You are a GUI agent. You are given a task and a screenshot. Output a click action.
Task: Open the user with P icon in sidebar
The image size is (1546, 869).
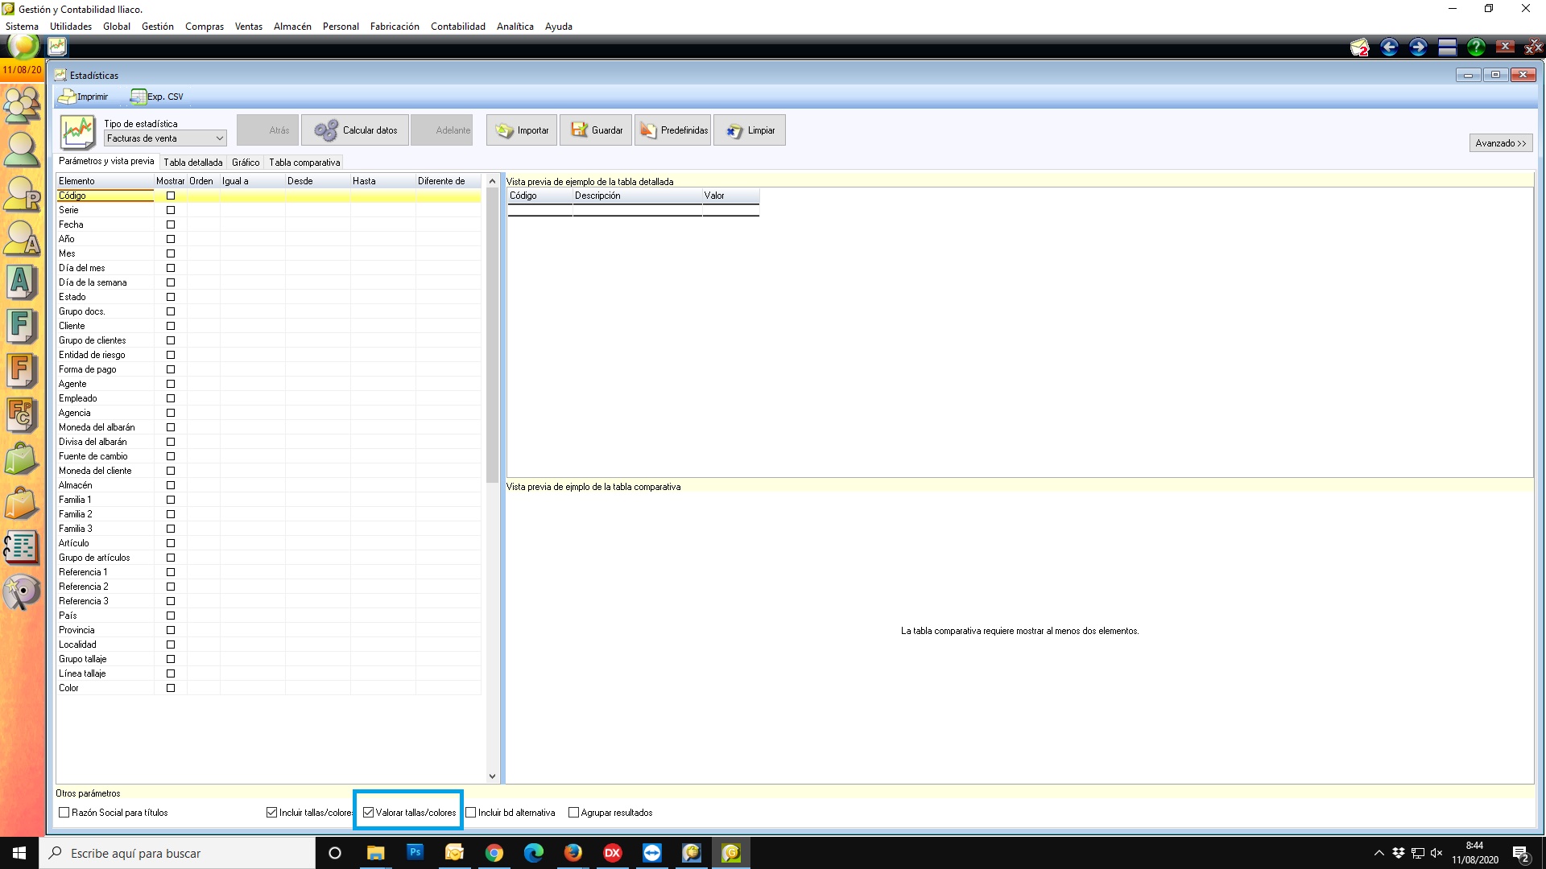(x=22, y=194)
